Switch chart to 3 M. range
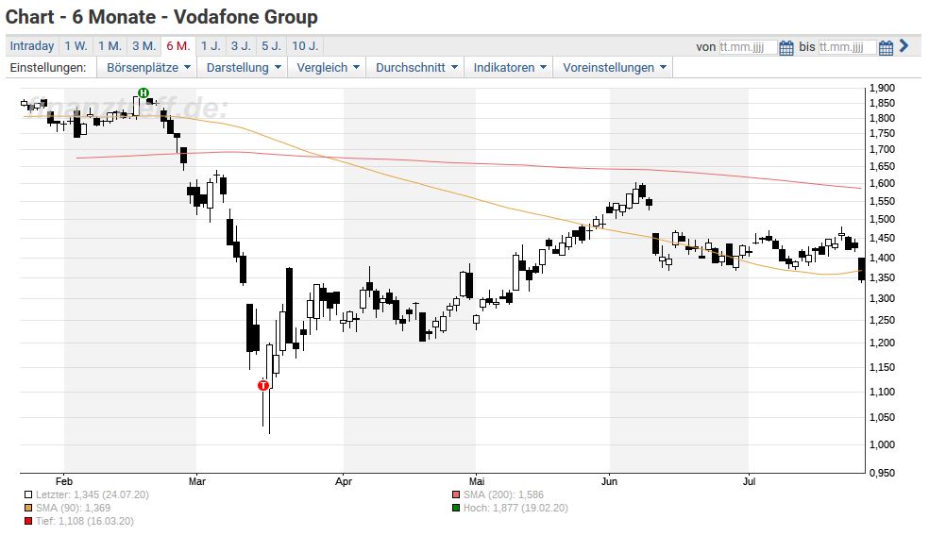The height and width of the screenshot is (536, 929). coord(144,46)
